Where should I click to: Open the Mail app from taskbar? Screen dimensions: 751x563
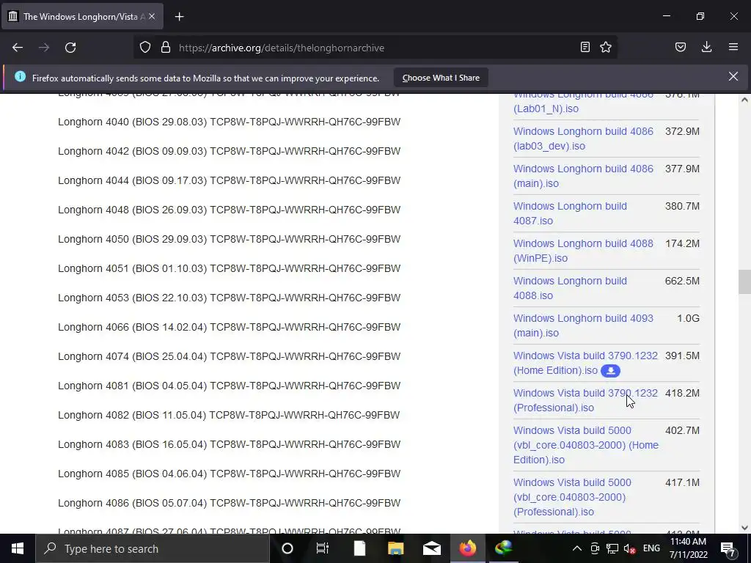[431, 548]
